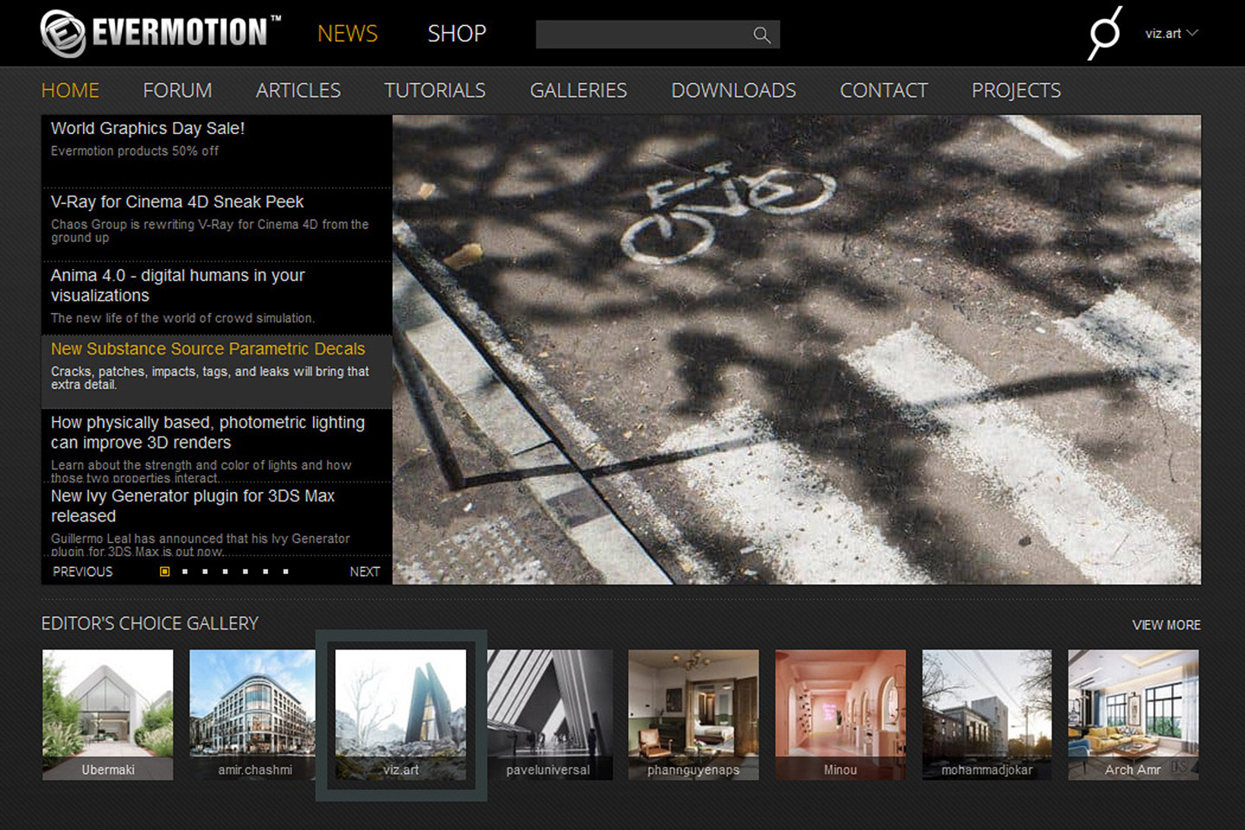Select the third news page dot
Image resolution: width=1245 pixels, height=830 pixels.
coord(205,571)
